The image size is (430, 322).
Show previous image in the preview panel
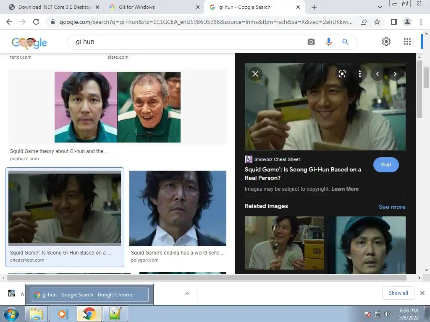point(378,74)
